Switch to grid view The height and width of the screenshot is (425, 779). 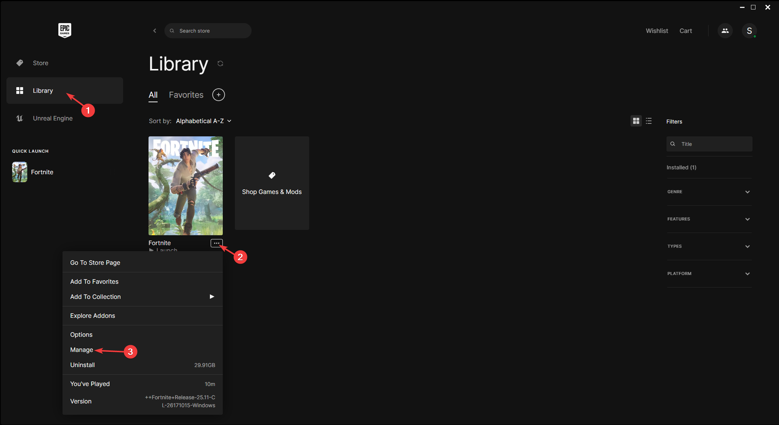pos(636,121)
